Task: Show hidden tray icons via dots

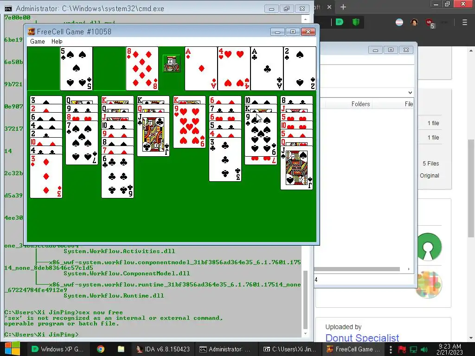Action: (x=391, y=350)
